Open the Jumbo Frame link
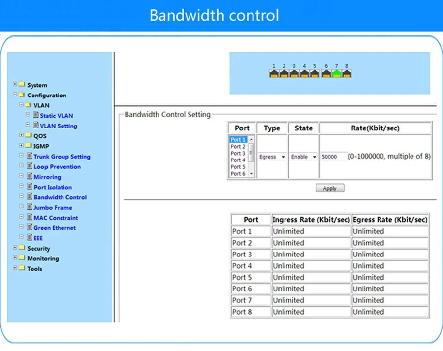 click(53, 207)
